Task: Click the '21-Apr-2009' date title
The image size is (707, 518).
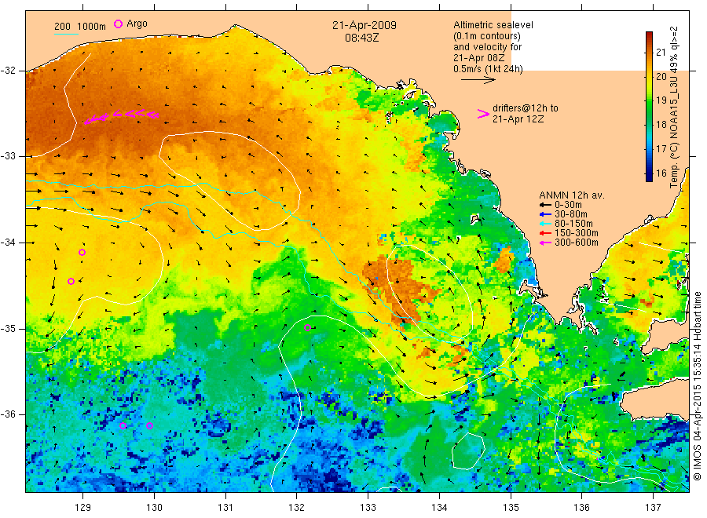Action: click(364, 26)
